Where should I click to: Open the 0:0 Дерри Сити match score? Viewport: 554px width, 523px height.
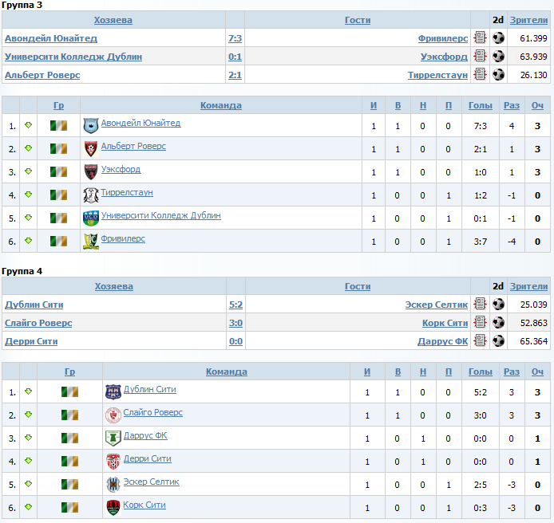(235, 341)
